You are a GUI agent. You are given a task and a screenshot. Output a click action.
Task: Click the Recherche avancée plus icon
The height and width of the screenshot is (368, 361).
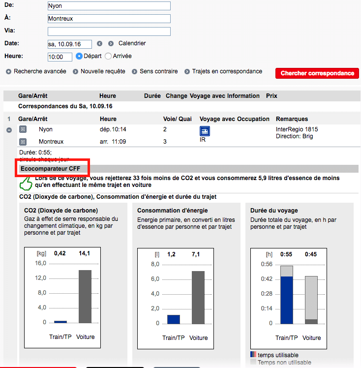pyautogui.click(x=8, y=71)
